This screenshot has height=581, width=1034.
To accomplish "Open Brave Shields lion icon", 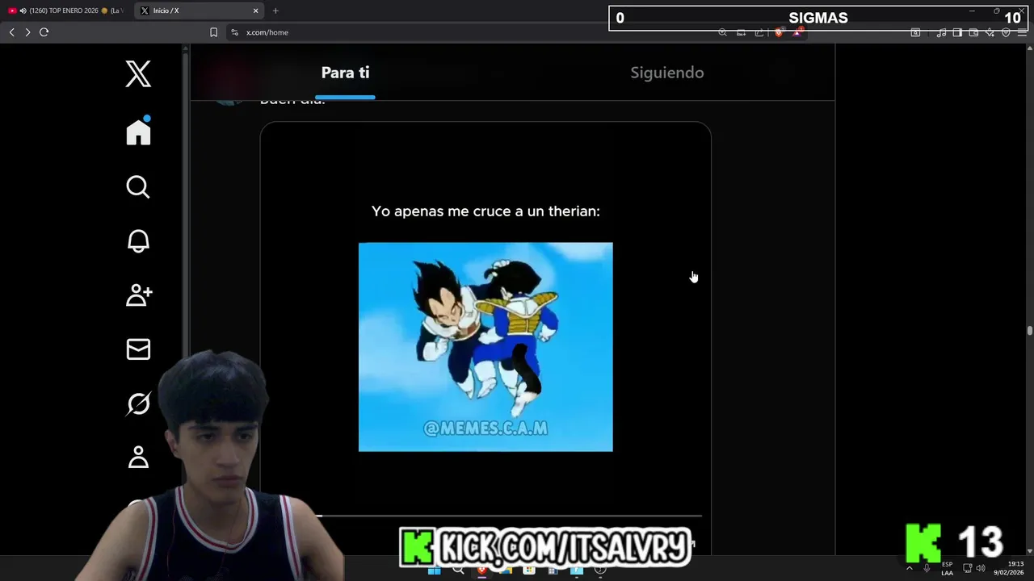I will click(x=779, y=32).
